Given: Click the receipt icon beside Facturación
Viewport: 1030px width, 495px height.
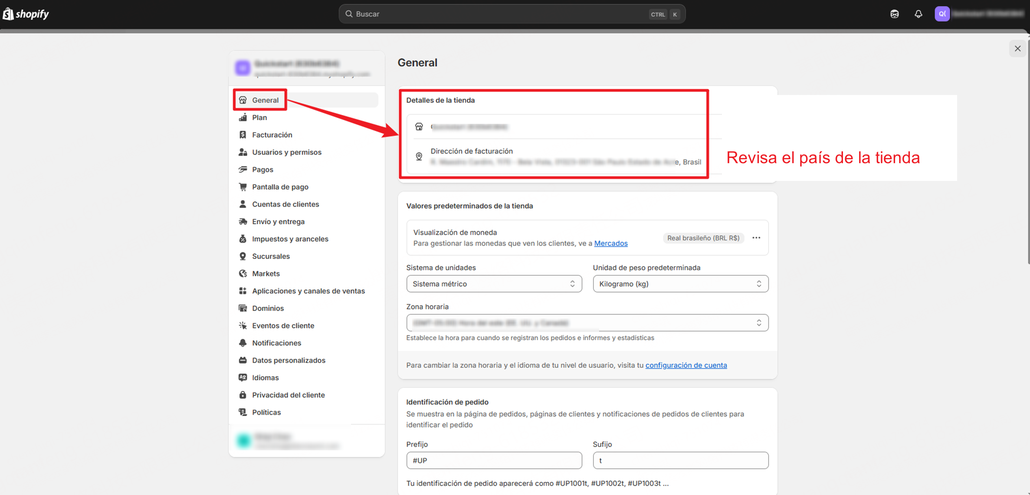Looking at the screenshot, I should [x=243, y=135].
